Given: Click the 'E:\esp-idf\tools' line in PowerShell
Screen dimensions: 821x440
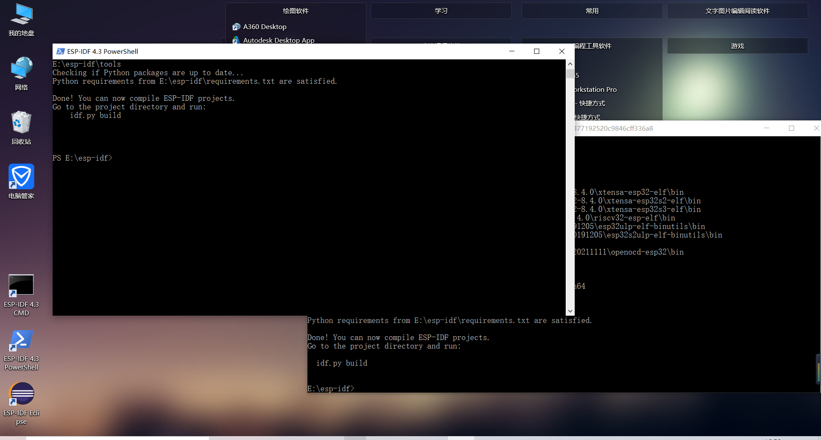Looking at the screenshot, I should pos(87,64).
